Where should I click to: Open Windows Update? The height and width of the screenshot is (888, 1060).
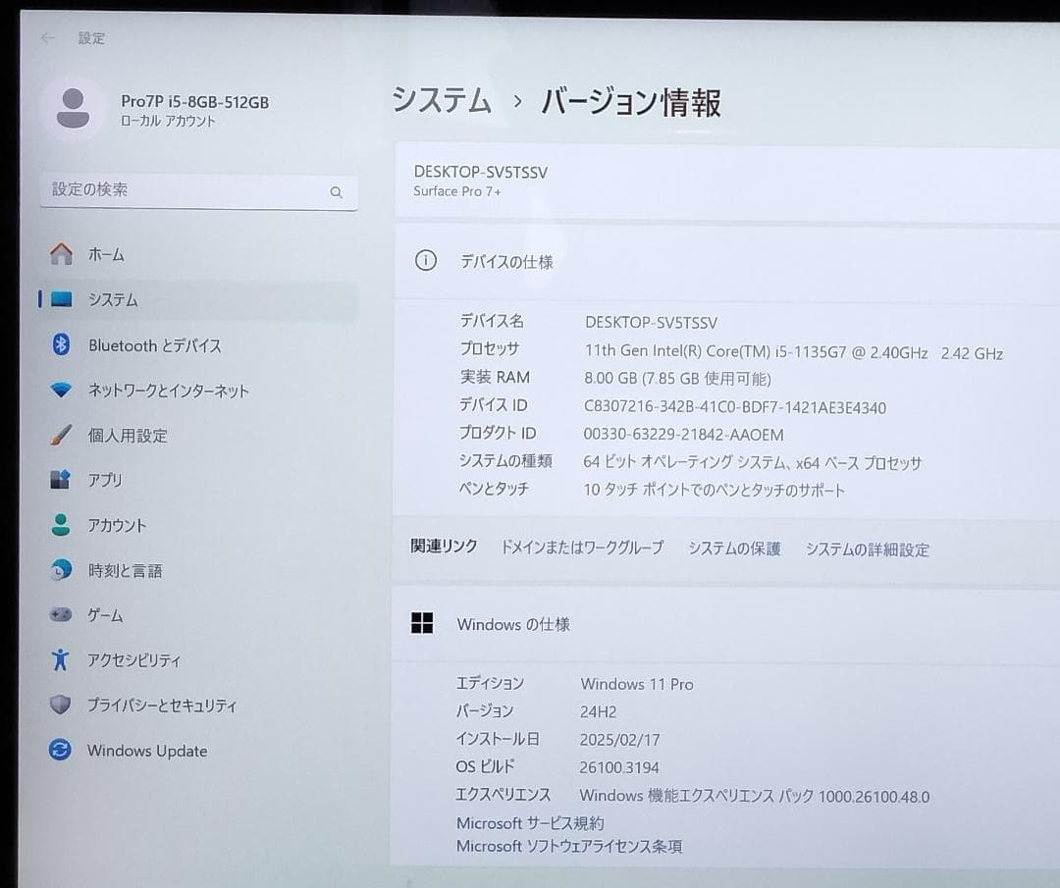tap(146, 751)
